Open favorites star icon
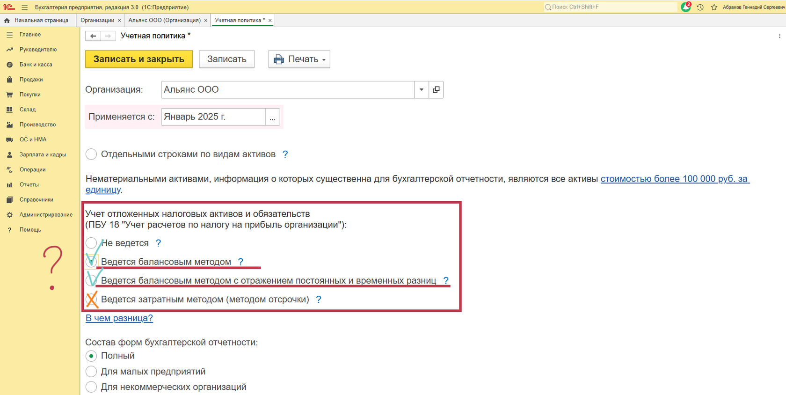Image resolution: width=786 pixels, height=395 pixels. point(714,7)
